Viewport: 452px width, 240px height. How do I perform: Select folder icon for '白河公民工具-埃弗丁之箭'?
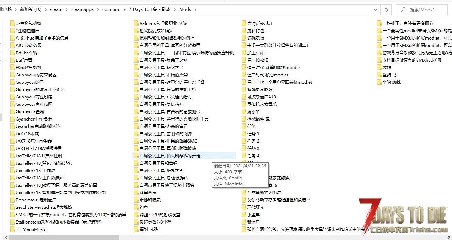coord(136,60)
